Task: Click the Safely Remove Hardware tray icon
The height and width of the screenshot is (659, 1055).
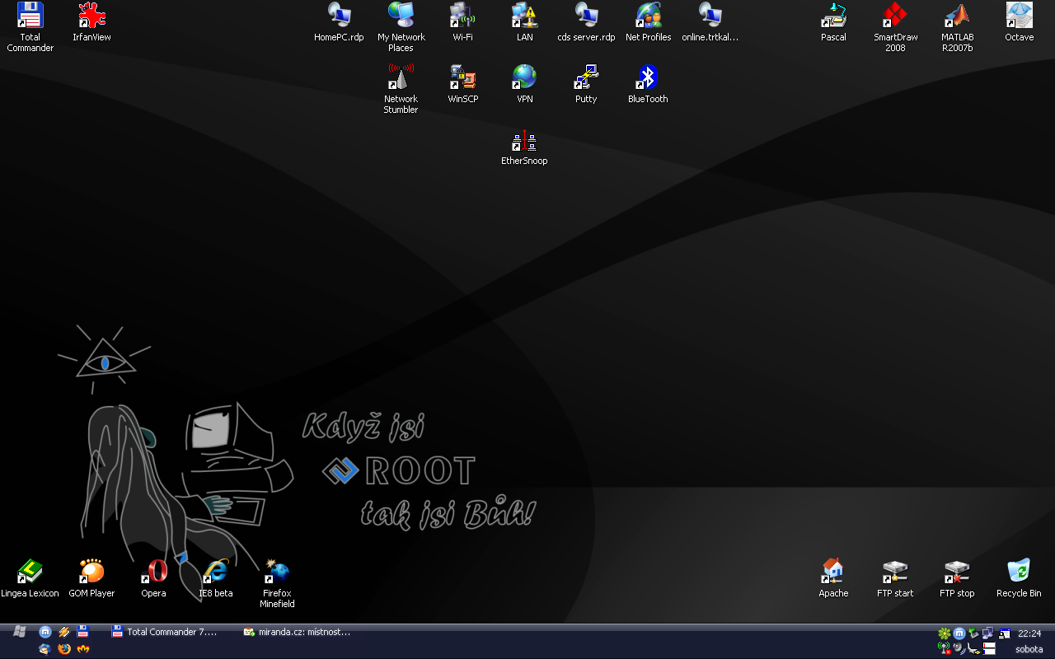Action: pos(974,633)
